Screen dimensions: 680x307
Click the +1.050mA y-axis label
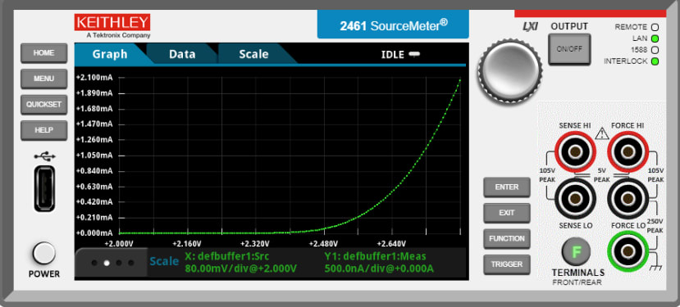pos(94,156)
